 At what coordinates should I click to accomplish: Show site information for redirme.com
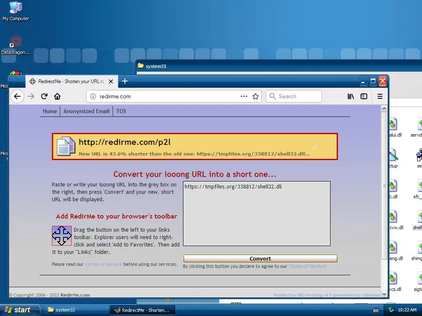tap(93, 96)
